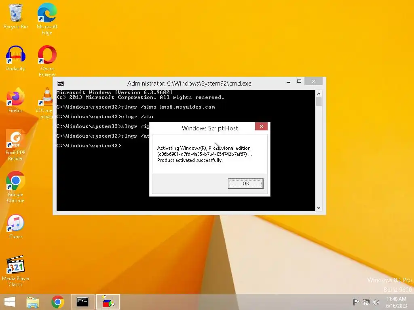Open the Recycle Bin desktop icon
This screenshot has width=414, height=310.
tap(16, 16)
